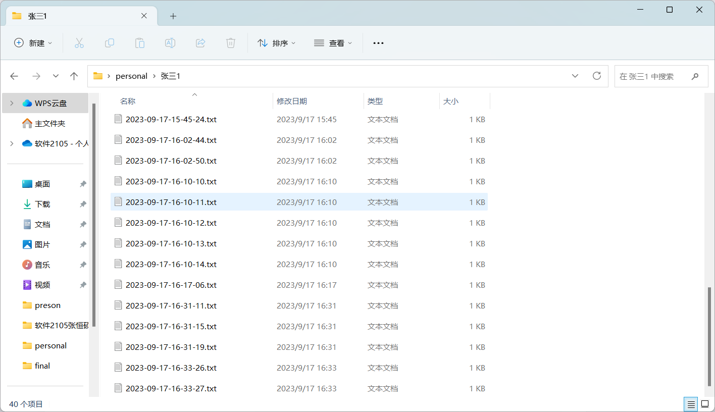Switch to details view icon in status bar
Image resolution: width=715 pixels, height=412 pixels.
click(691, 404)
